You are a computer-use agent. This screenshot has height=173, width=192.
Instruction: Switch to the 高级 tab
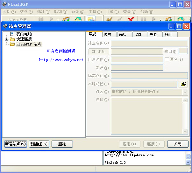point(124,35)
